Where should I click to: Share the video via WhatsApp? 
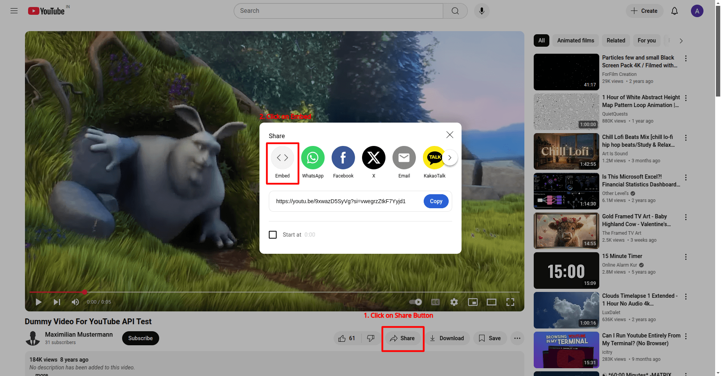click(x=313, y=158)
